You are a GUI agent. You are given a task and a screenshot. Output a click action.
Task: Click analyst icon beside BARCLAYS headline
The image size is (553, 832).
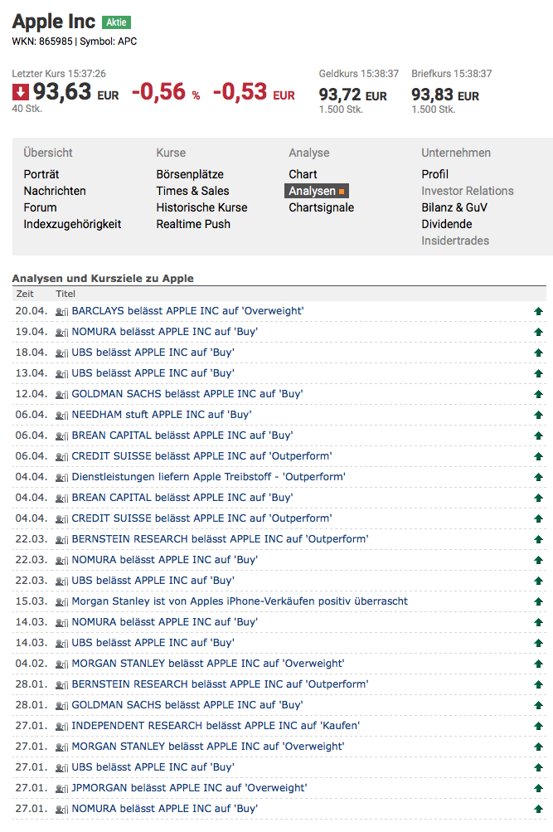pyautogui.click(x=61, y=311)
